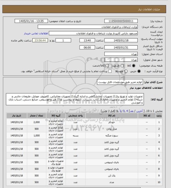
Task: Click the نام کالا column header
Action: point(112,116)
